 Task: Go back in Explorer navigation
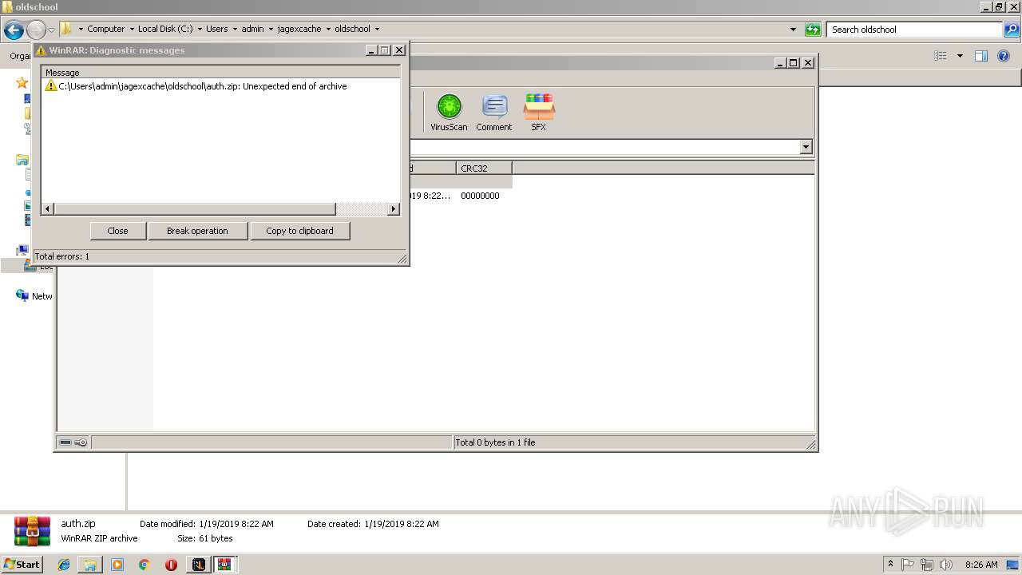click(x=14, y=30)
